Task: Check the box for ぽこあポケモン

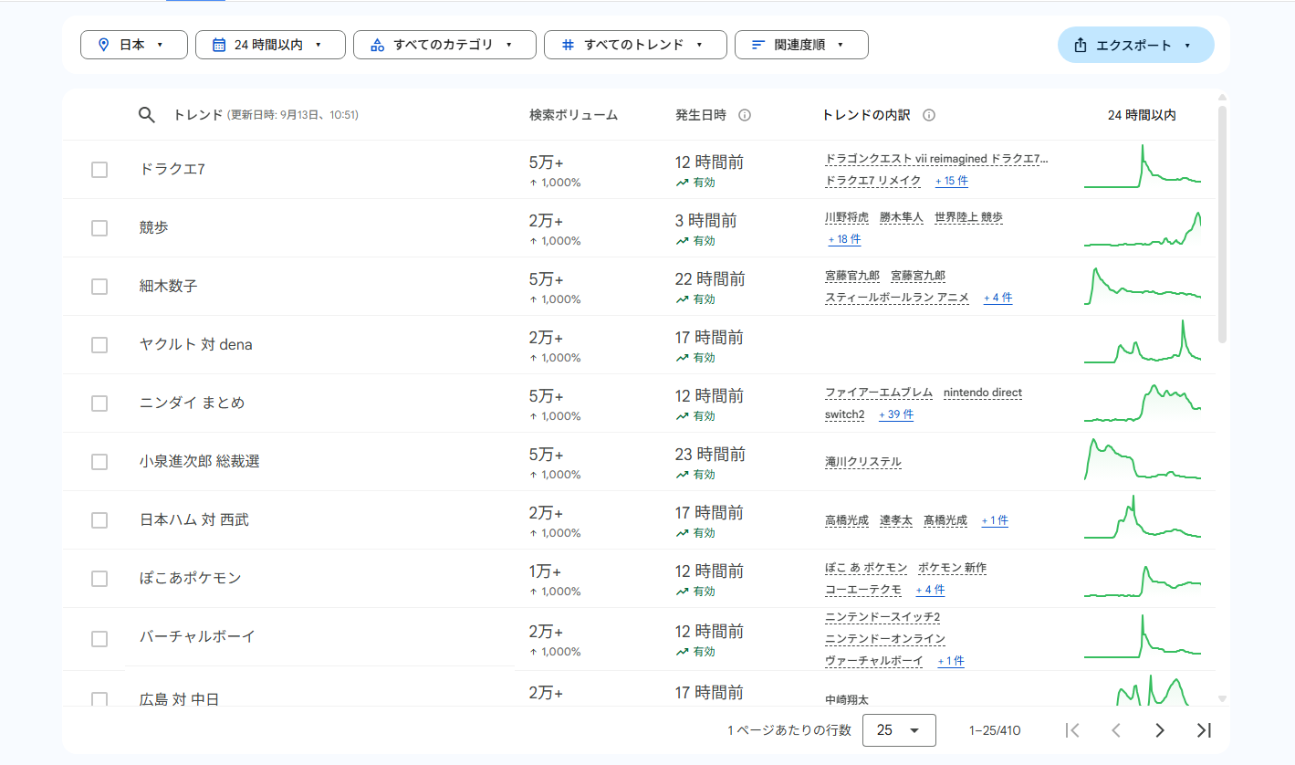Action: 99,579
